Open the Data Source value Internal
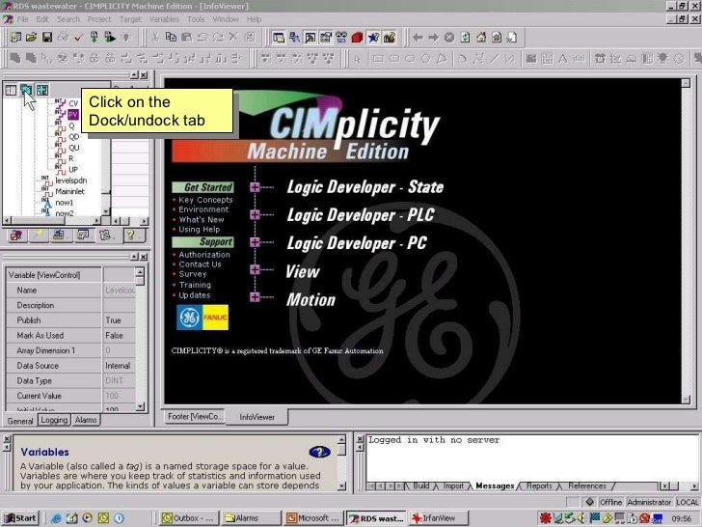Image resolution: width=702 pixels, height=527 pixels. pyautogui.click(x=120, y=366)
